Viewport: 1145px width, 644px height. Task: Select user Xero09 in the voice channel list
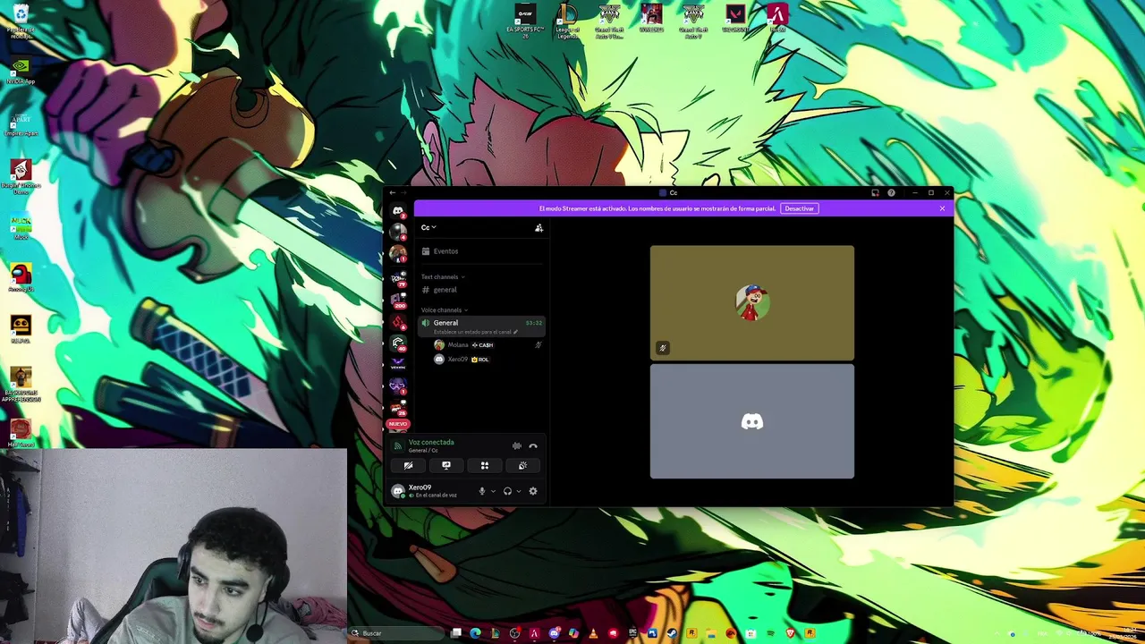[x=488, y=360]
